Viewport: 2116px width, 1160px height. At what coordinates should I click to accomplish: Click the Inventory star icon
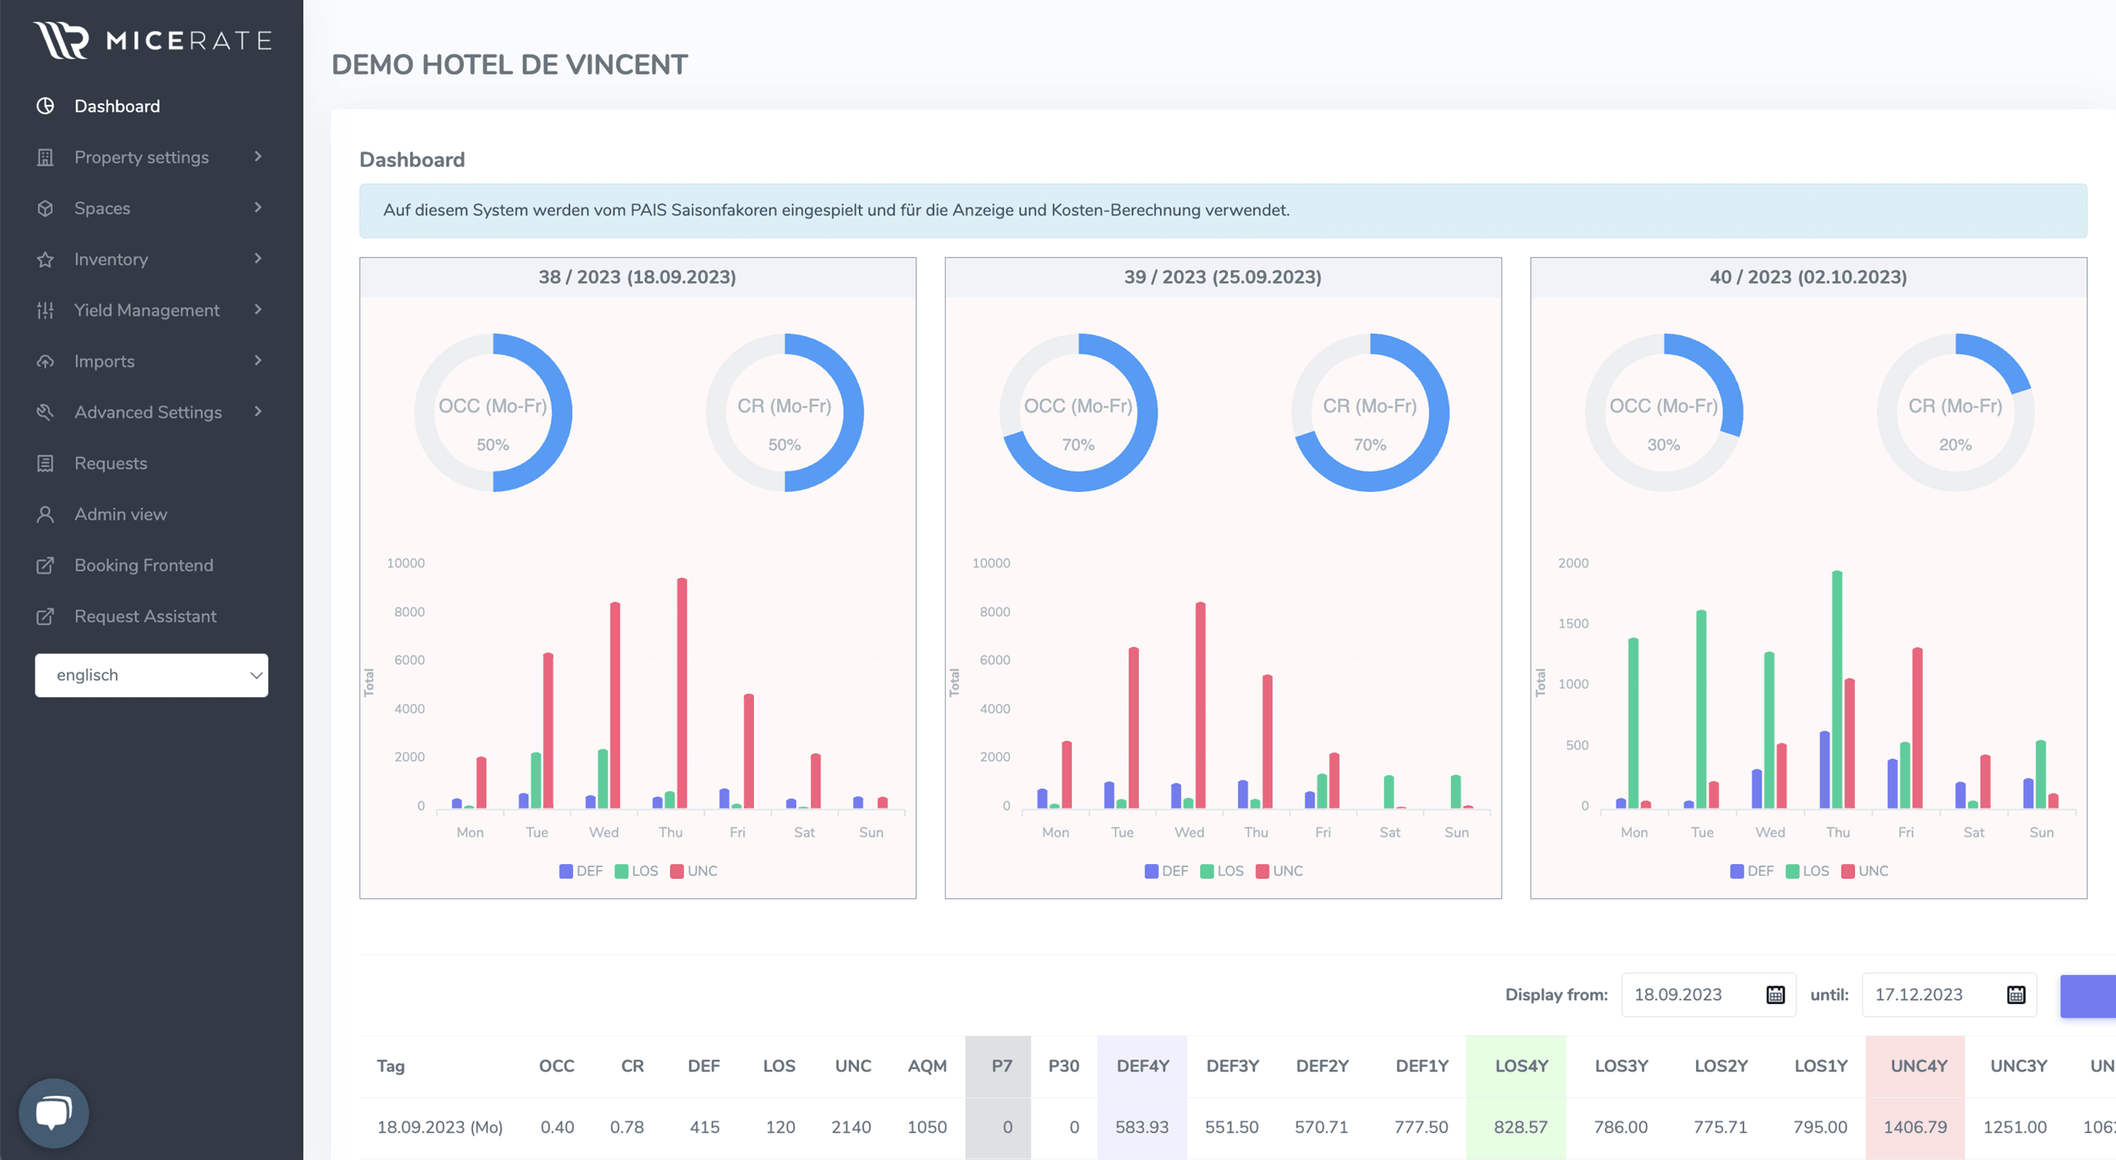[45, 259]
